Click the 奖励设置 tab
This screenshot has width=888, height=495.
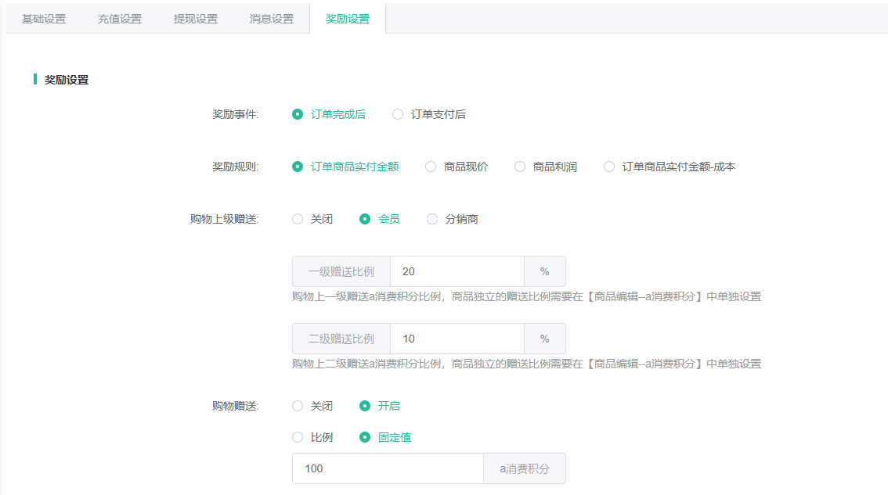point(348,19)
